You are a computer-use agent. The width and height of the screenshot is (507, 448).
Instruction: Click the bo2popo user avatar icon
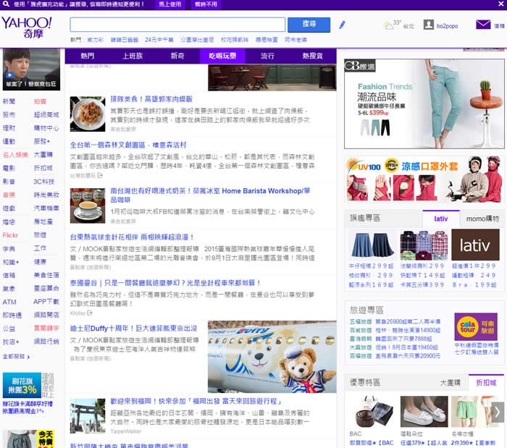pyautogui.click(x=428, y=25)
